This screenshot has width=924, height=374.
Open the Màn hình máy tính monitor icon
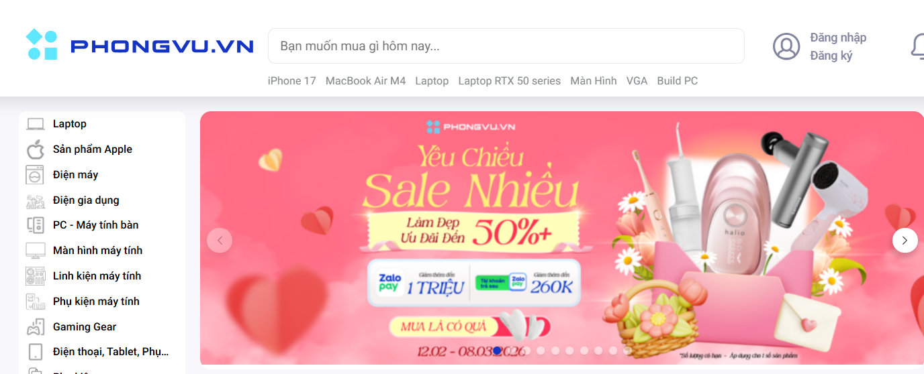click(x=35, y=251)
